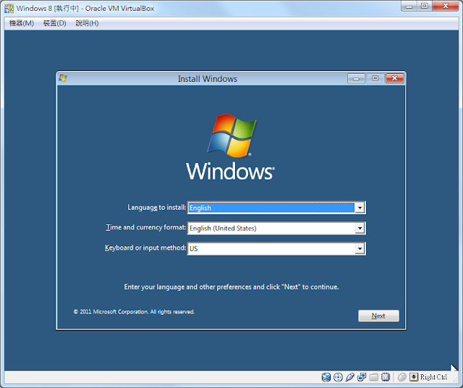Screen dimensions: 463x388
Task: Click the Language to install label
Action: click(x=157, y=208)
